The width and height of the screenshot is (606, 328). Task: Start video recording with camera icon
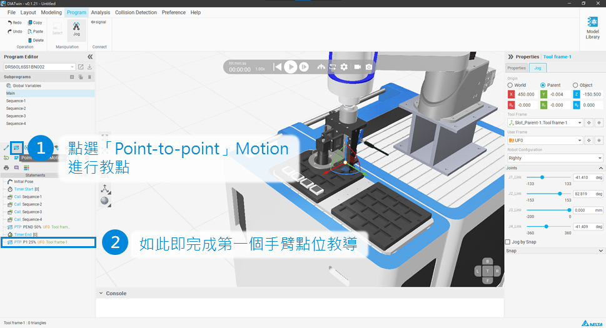358,67
